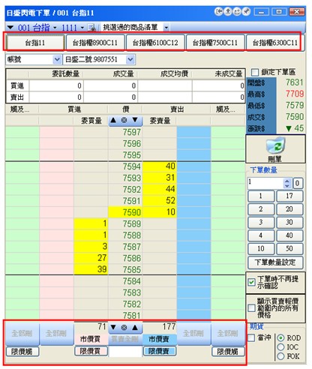Image resolution: width=312 pixels, height=369 pixels.
Task: Enable the 鎖定下單區 checkbox
Action: pyautogui.click(x=254, y=73)
